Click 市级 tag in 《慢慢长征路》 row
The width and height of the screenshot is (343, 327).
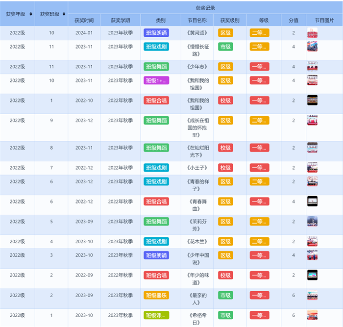[x=225, y=47]
